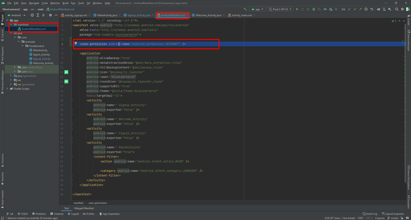Open the Refactor menu
The width and height of the screenshot is (411, 220).
coord(55,3)
